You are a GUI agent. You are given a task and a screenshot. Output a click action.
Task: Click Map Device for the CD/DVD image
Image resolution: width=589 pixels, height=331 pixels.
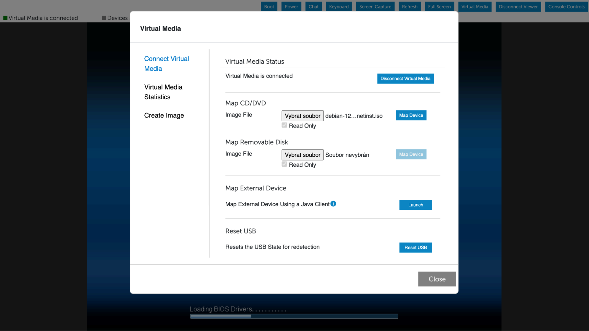(411, 115)
